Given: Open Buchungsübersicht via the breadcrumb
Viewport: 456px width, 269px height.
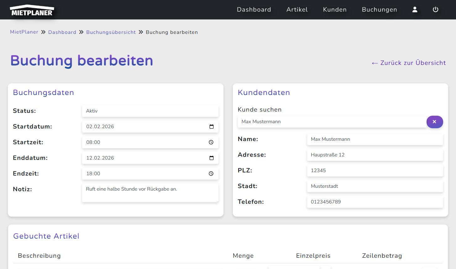Looking at the screenshot, I should (111, 32).
